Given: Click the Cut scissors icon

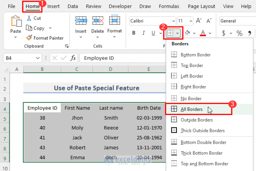Looking at the screenshot, I should (29, 18).
